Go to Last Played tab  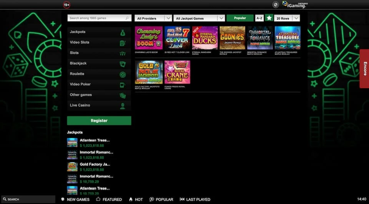coord(195,199)
